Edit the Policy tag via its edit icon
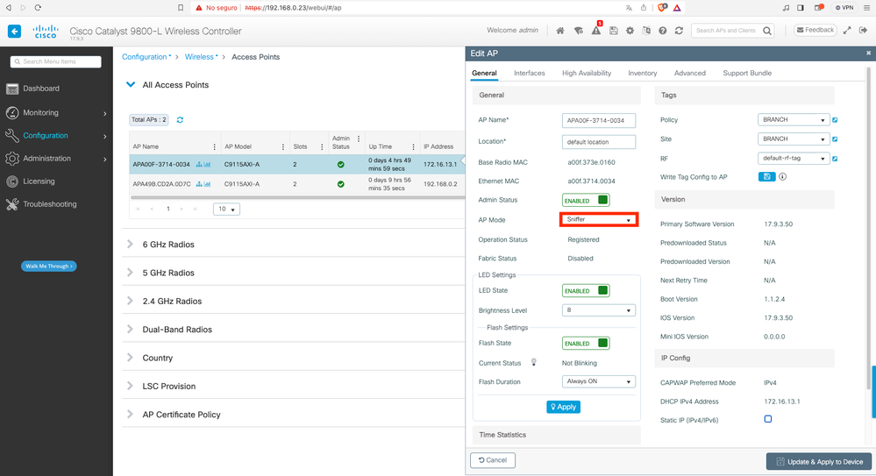 coord(835,120)
